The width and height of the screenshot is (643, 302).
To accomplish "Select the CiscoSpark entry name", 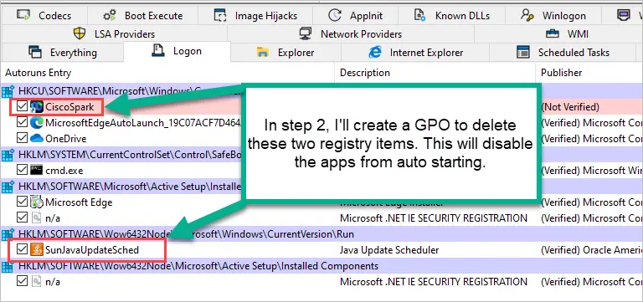I will tap(69, 107).
